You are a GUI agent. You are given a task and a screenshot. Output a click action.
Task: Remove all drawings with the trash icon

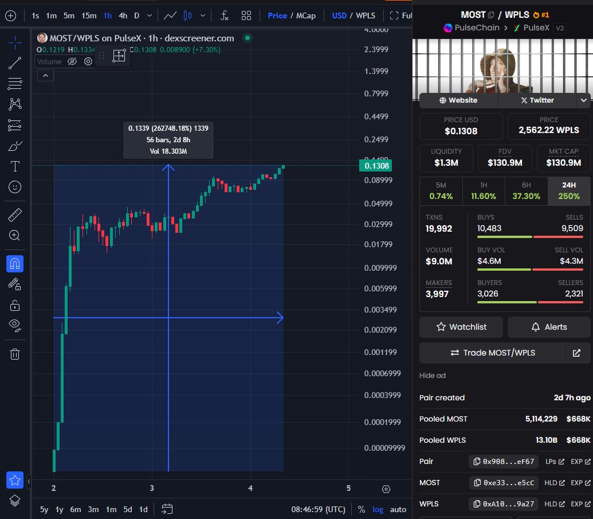[x=14, y=354]
